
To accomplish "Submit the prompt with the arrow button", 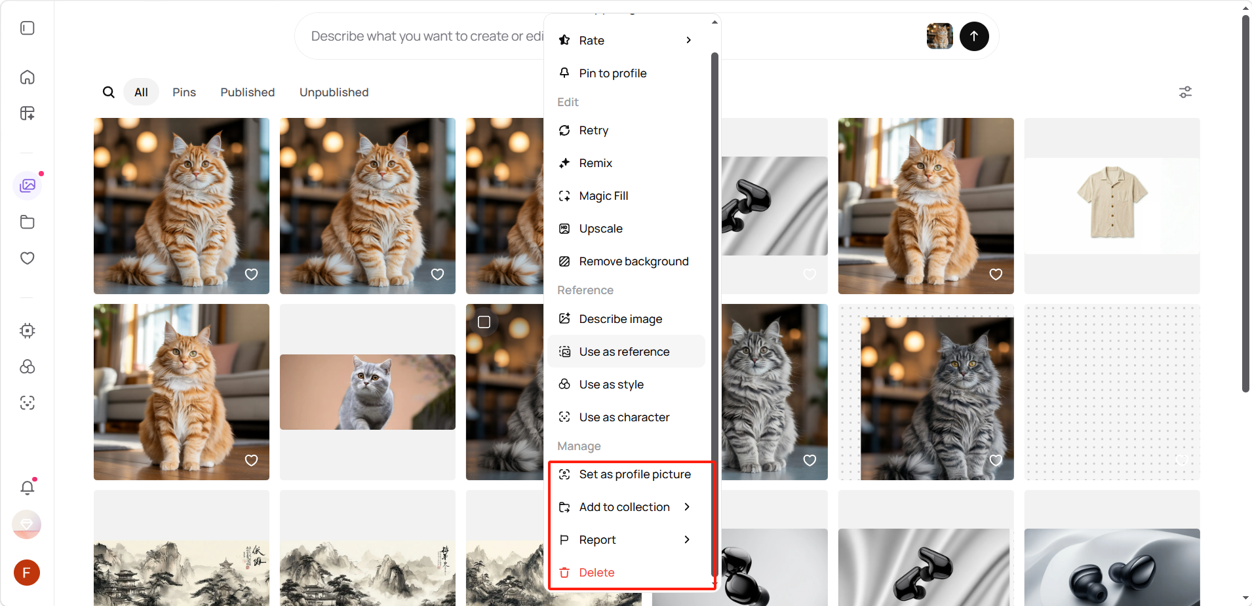I will (x=974, y=36).
